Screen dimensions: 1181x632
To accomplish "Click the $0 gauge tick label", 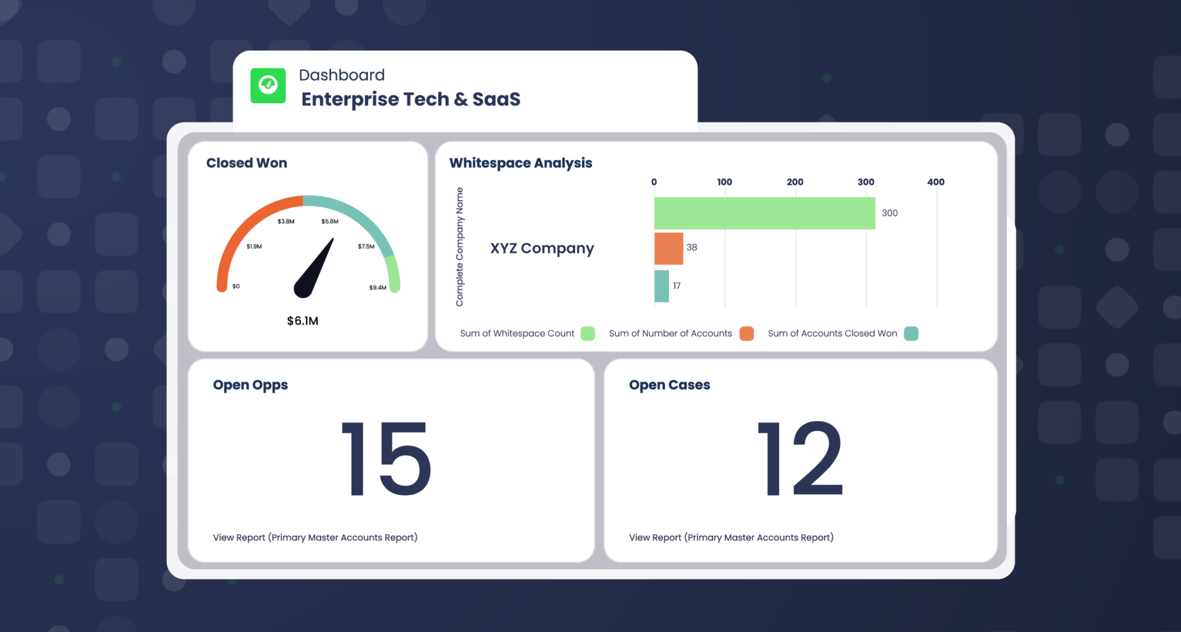I will [236, 287].
